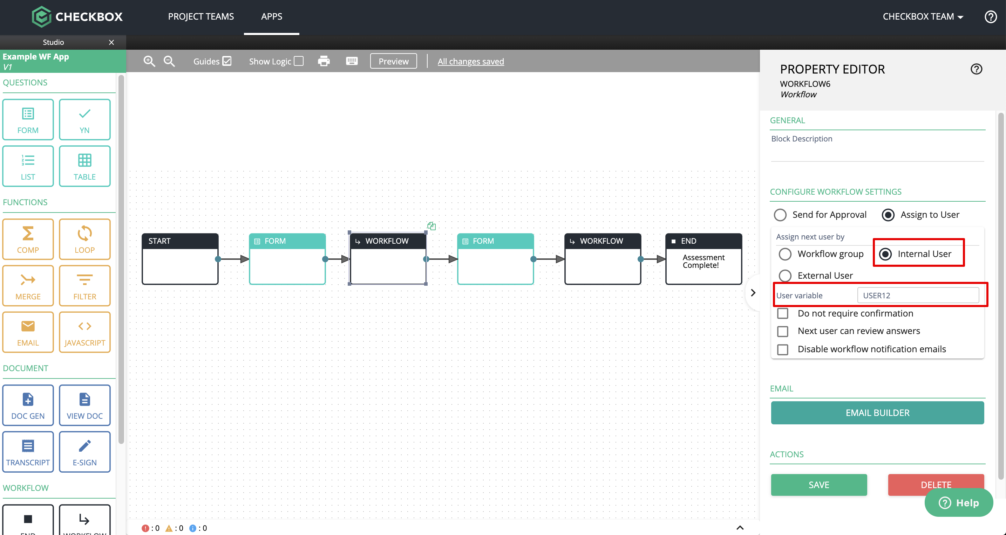The image size is (1006, 535).
Task: Select the COMP function block
Action: [x=28, y=239]
